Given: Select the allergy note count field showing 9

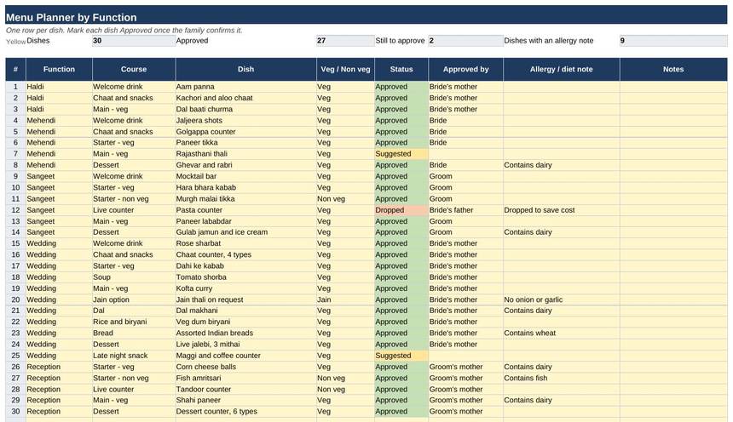Looking at the screenshot, I should (673, 41).
